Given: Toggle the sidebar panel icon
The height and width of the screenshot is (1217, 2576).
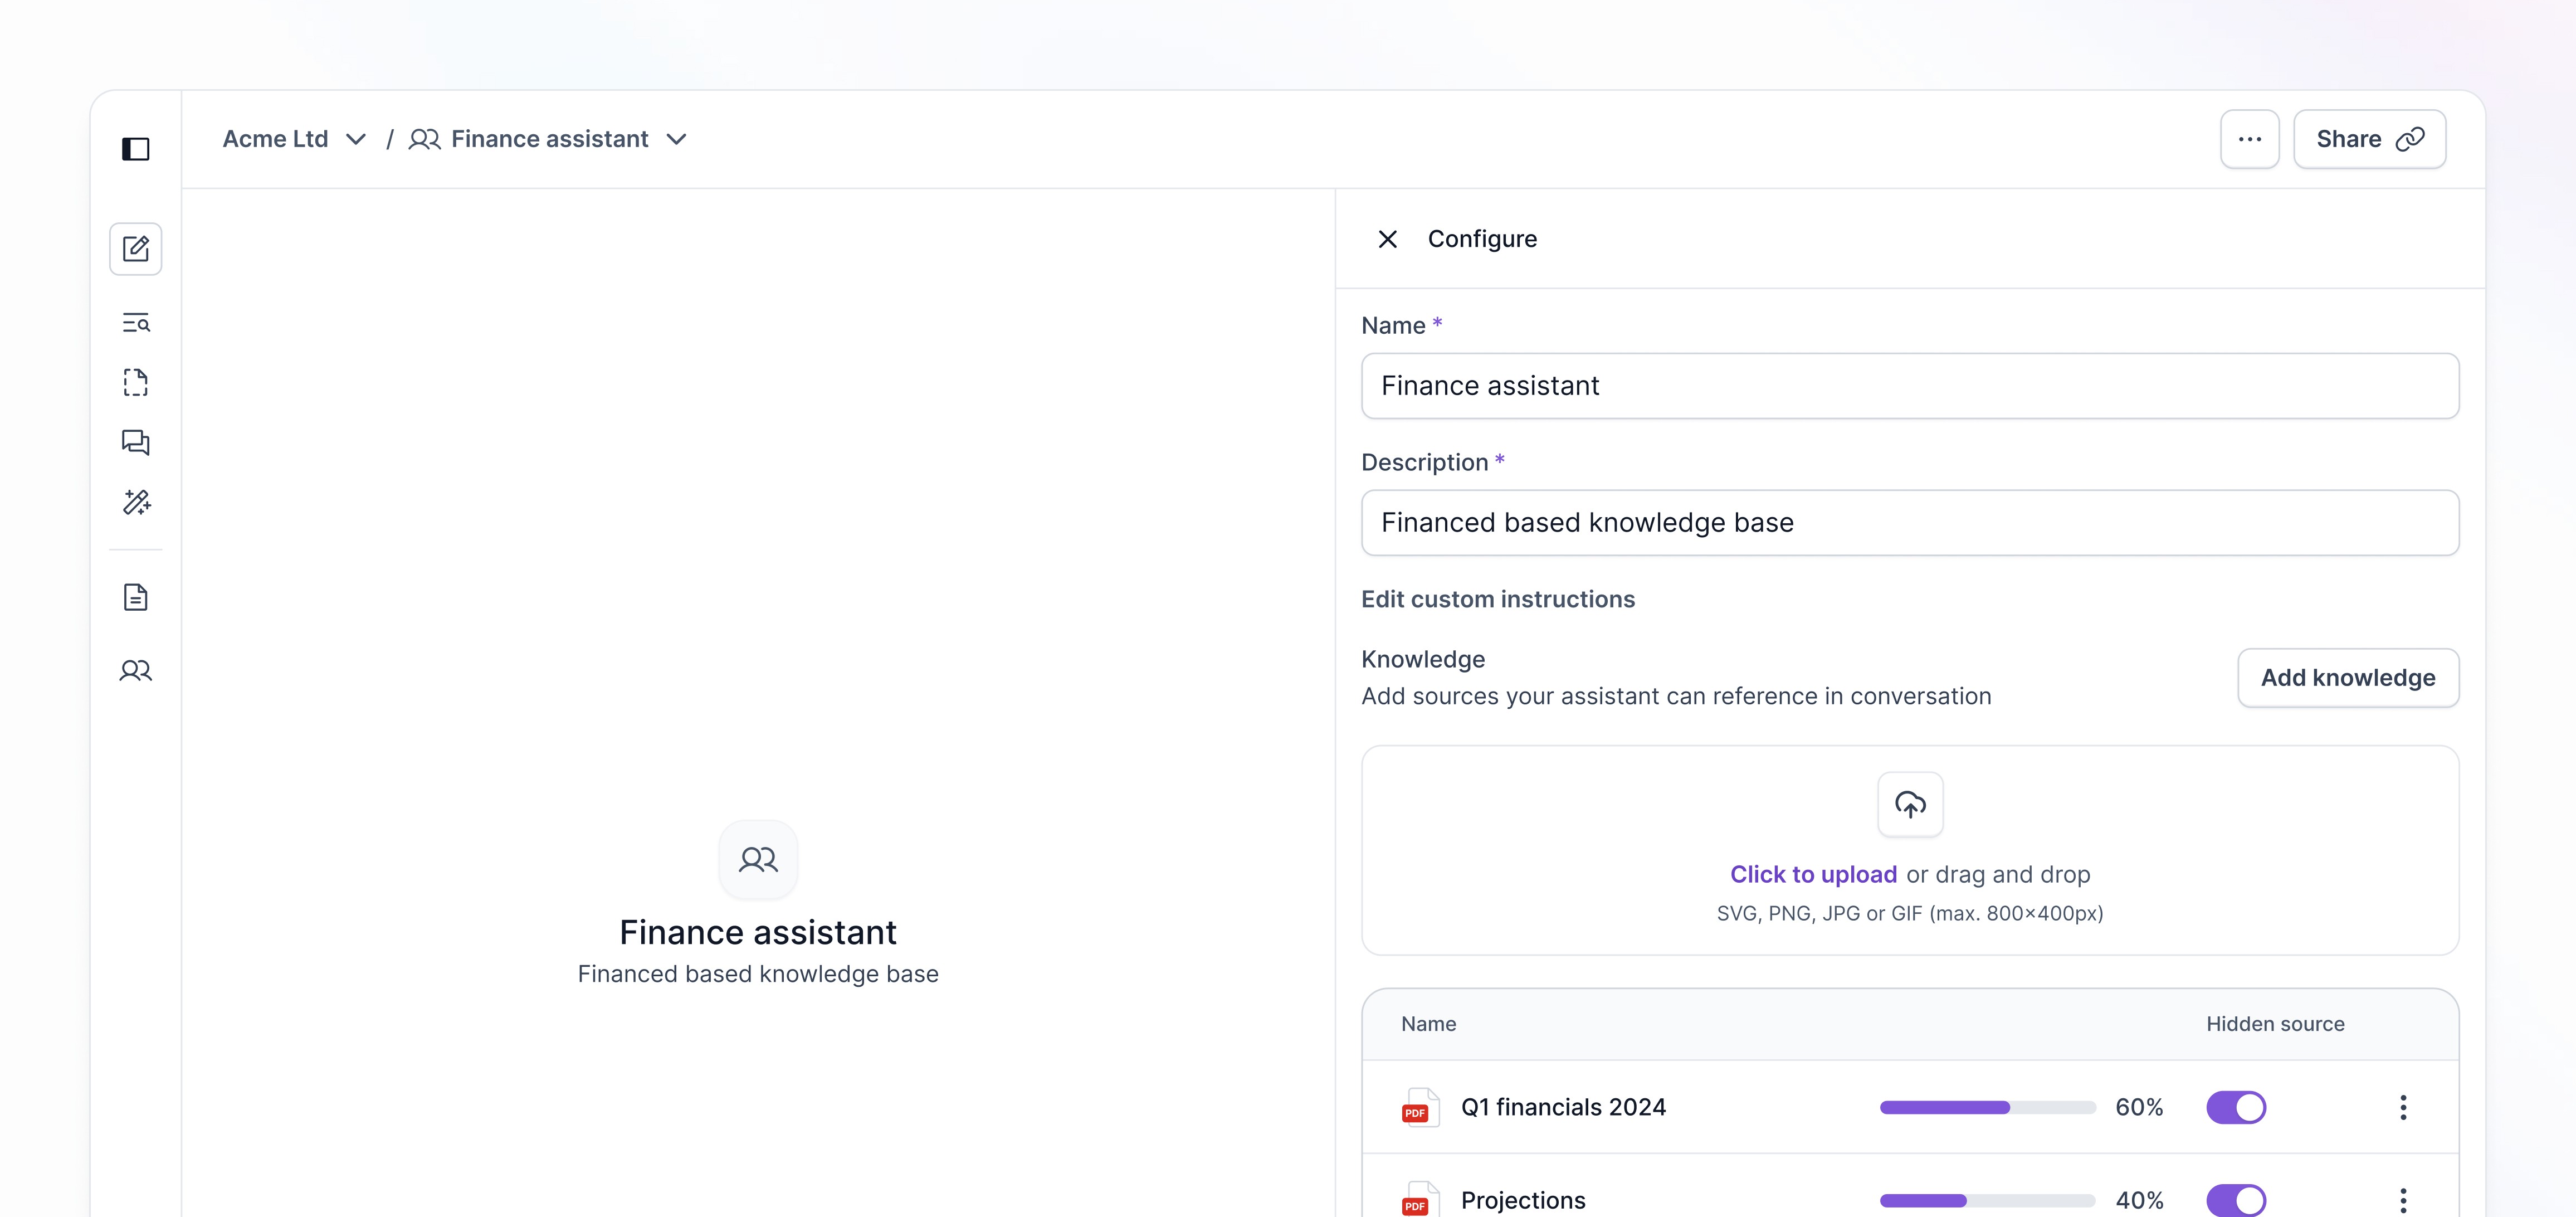Looking at the screenshot, I should point(136,149).
